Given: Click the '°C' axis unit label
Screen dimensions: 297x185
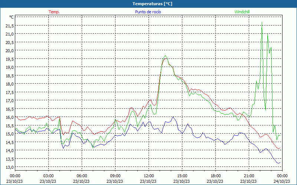Looking at the screenshot, I should coord(12,17).
